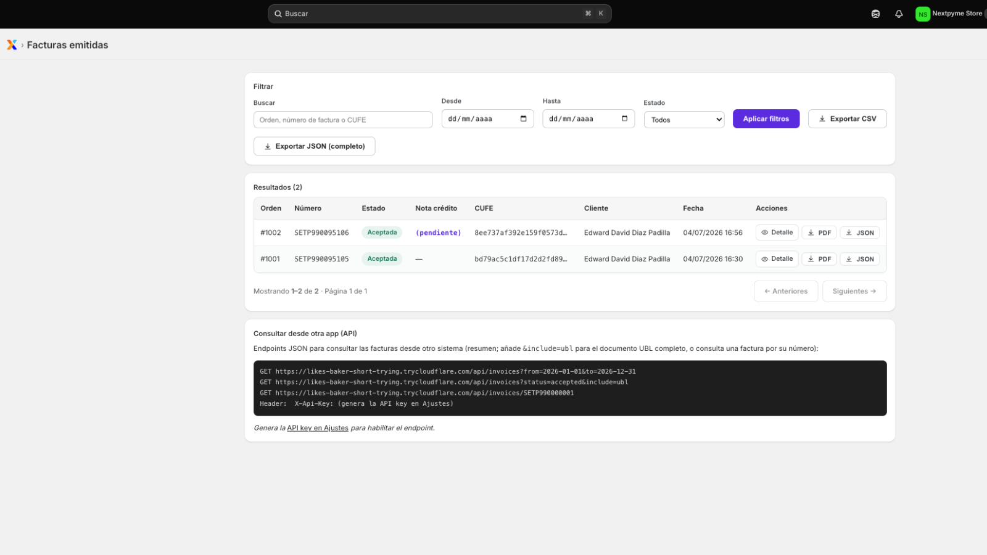Click the Cliente column header
The width and height of the screenshot is (987, 555).
coord(596,208)
